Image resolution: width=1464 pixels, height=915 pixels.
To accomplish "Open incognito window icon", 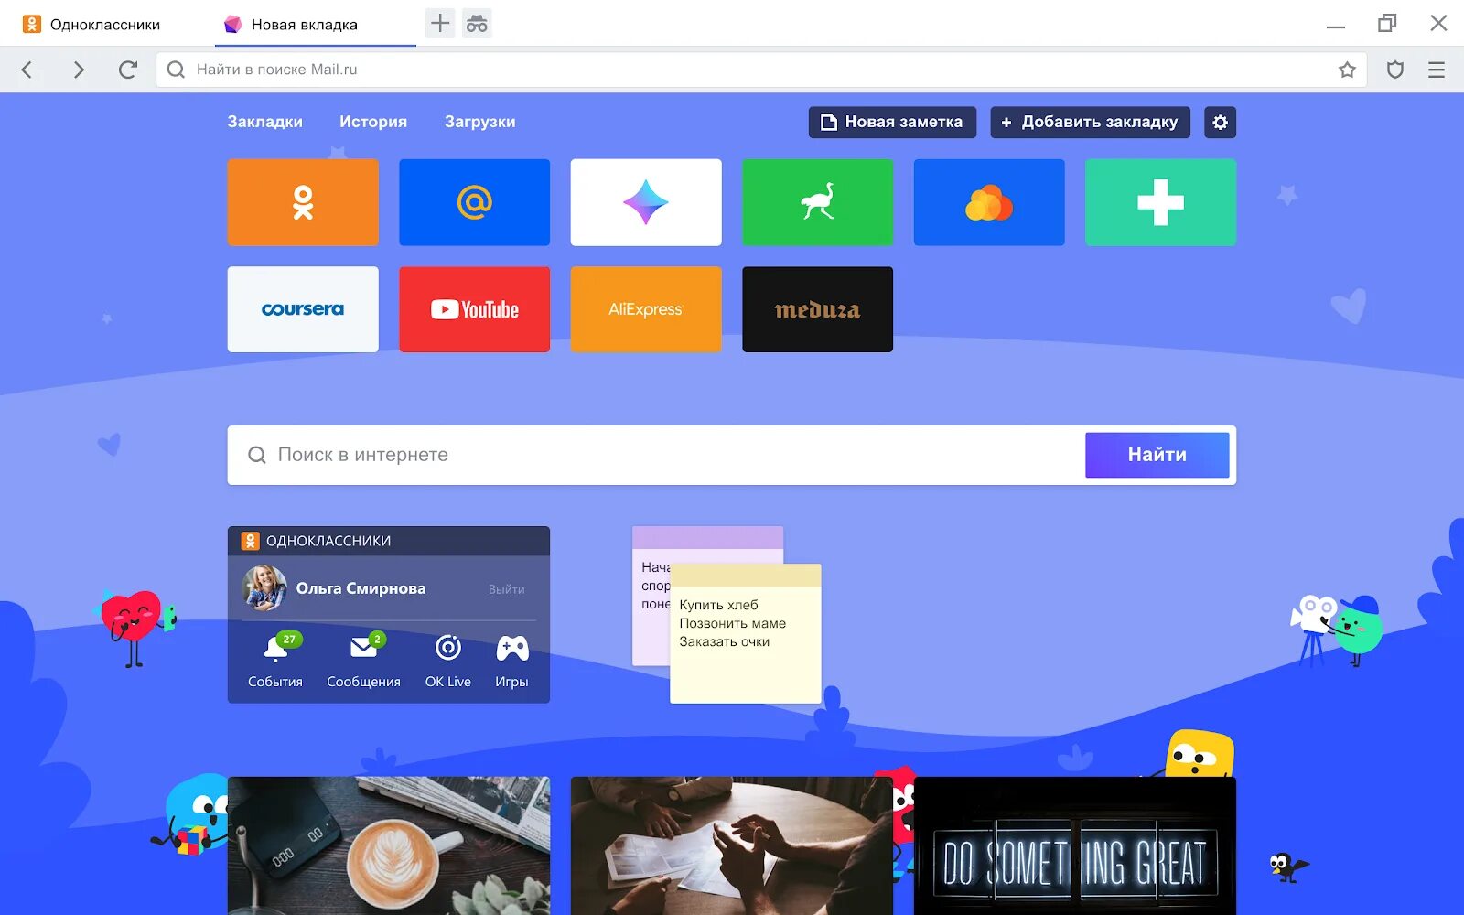I will pos(477,24).
